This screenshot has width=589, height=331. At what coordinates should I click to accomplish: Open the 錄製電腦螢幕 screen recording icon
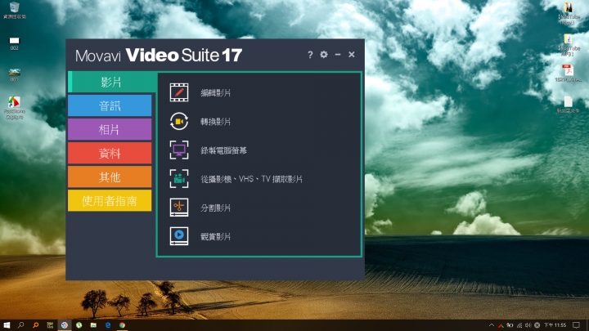179,150
